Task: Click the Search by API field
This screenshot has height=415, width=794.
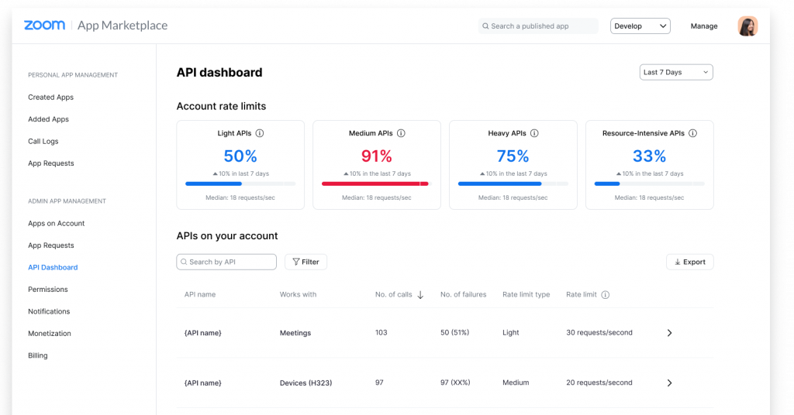Action: [226, 262]
